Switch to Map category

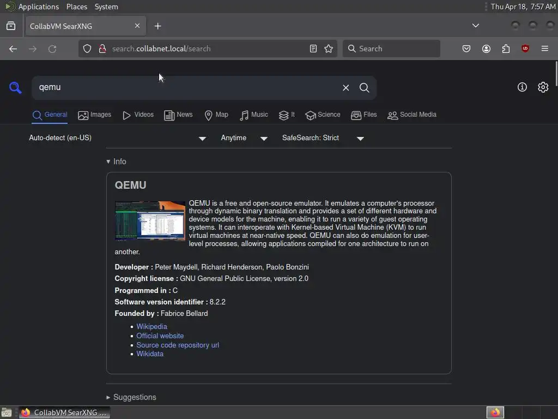point(216,115)
